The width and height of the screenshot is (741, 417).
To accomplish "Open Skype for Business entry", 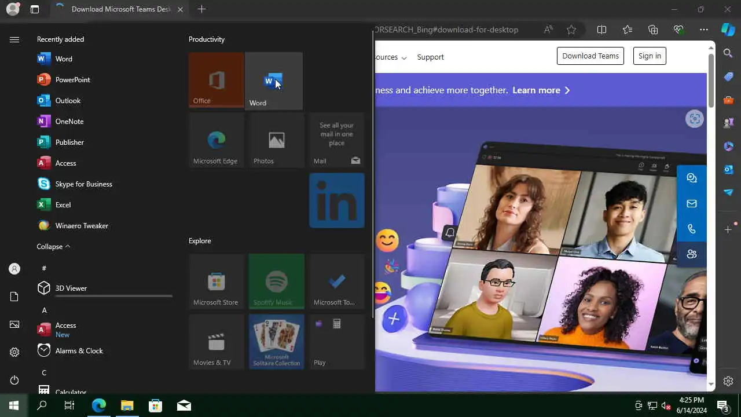I will 104,184.
